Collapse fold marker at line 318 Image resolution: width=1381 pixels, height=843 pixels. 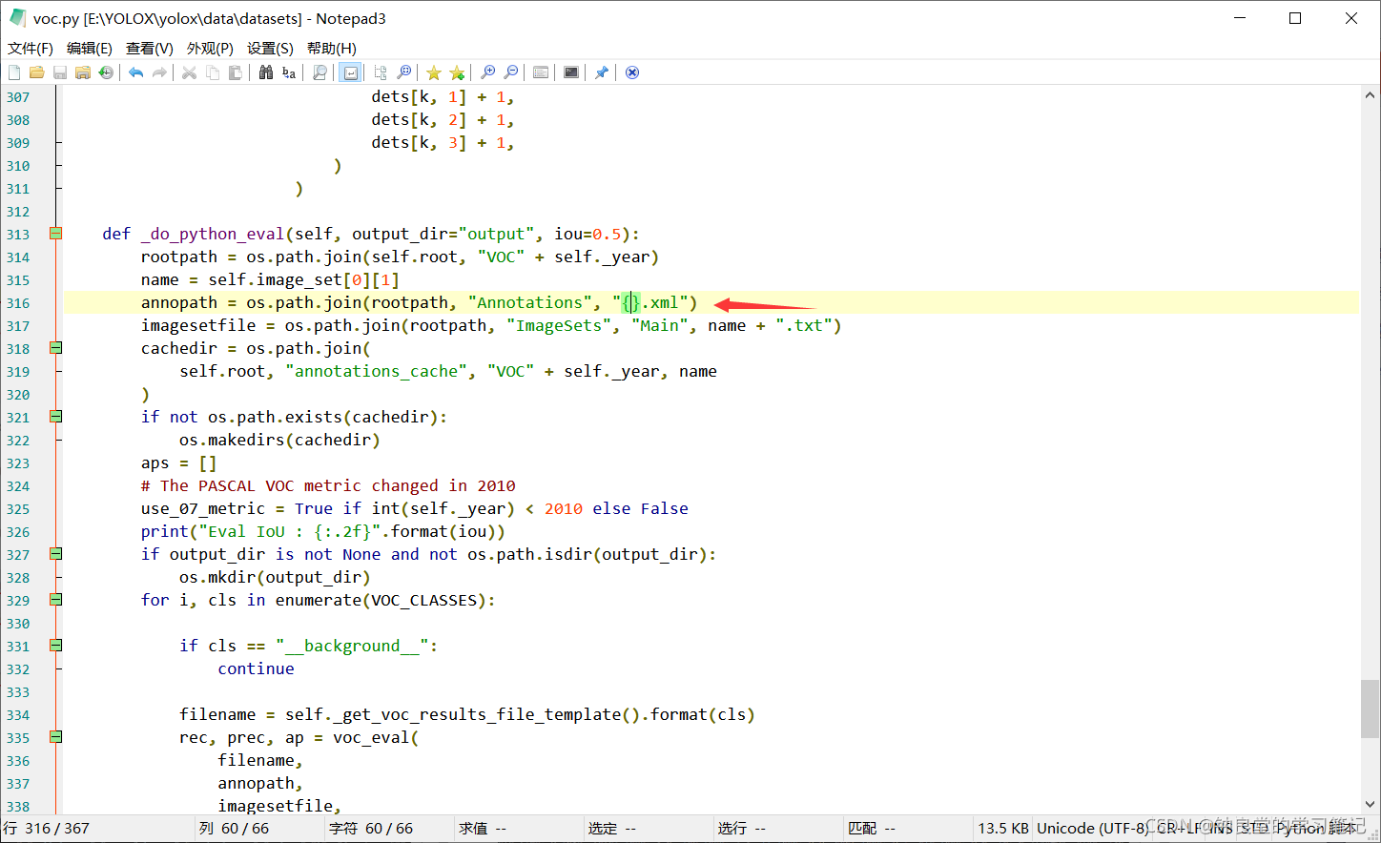(56, 348)
